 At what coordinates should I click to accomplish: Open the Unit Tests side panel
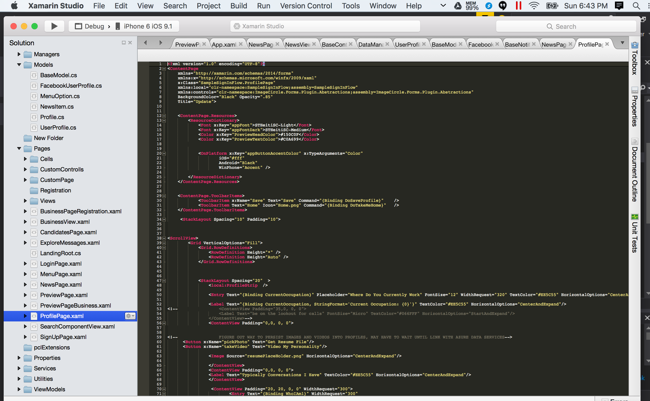[x=635, y=233]
